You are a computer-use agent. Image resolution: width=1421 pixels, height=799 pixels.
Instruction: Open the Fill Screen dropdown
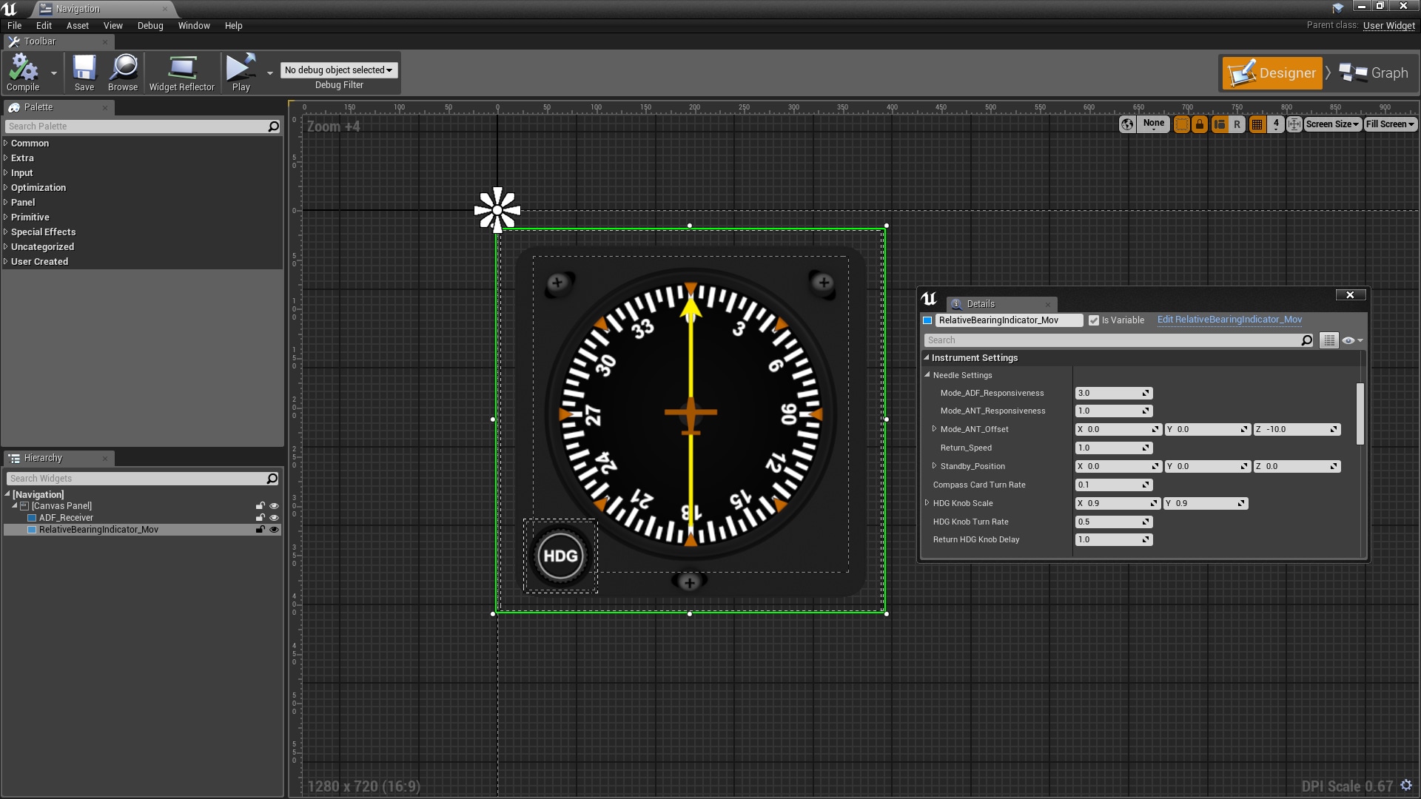1391,124
